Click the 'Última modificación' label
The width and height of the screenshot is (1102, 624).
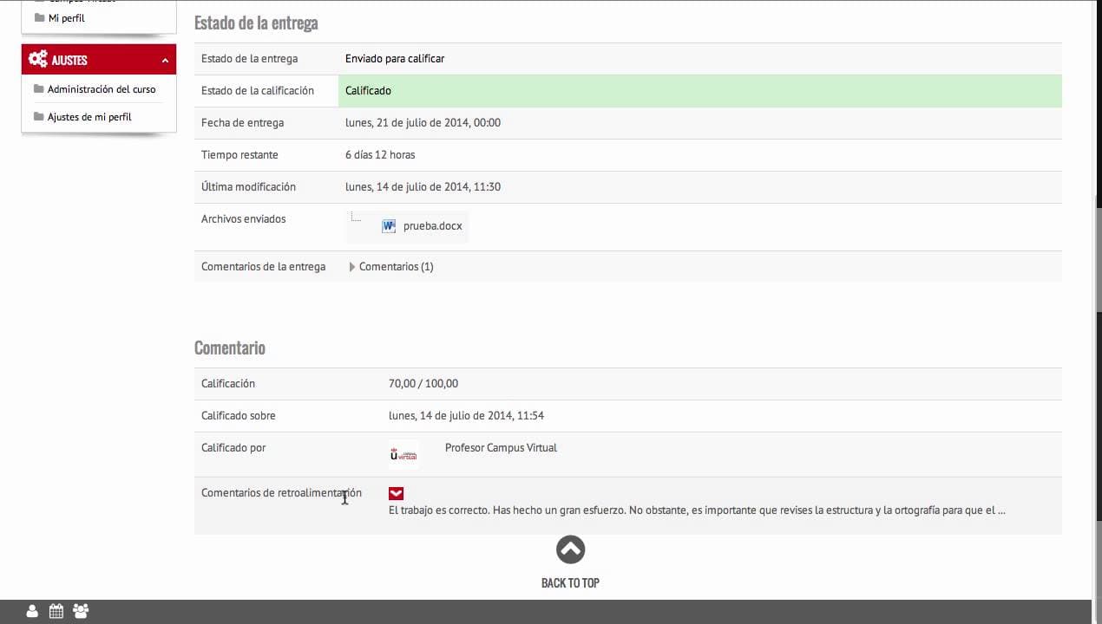[x=248, y=187]
